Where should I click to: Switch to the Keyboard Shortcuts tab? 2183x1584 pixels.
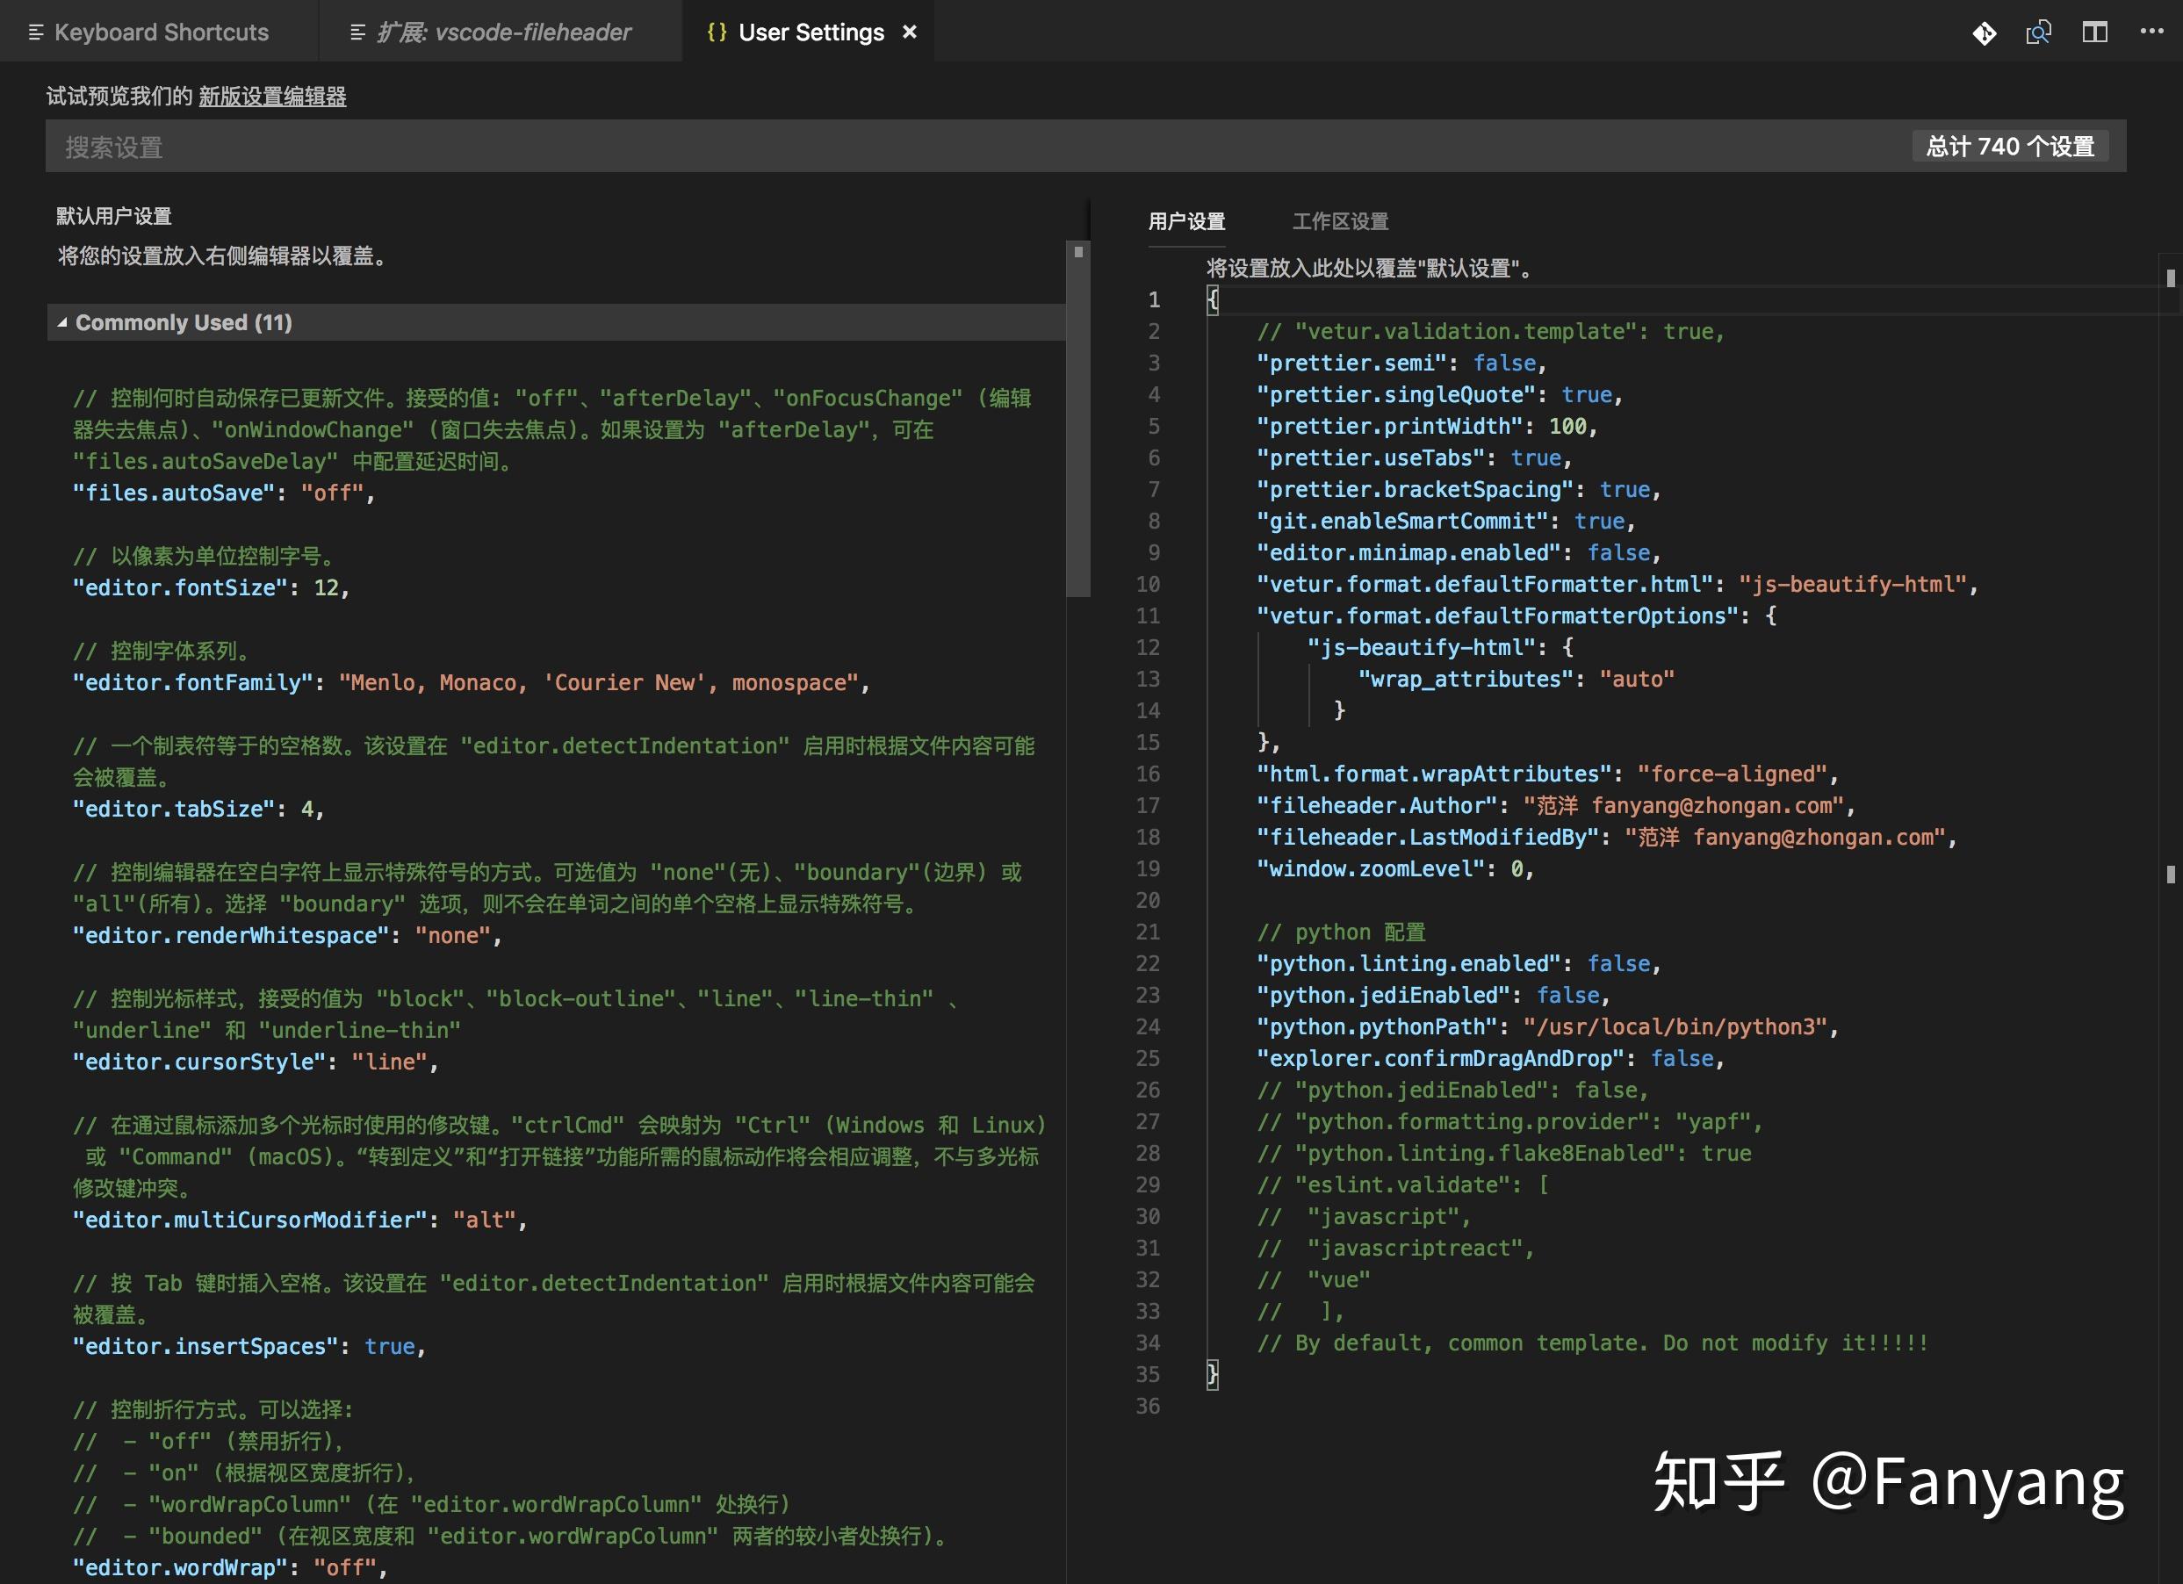(162, 32)
